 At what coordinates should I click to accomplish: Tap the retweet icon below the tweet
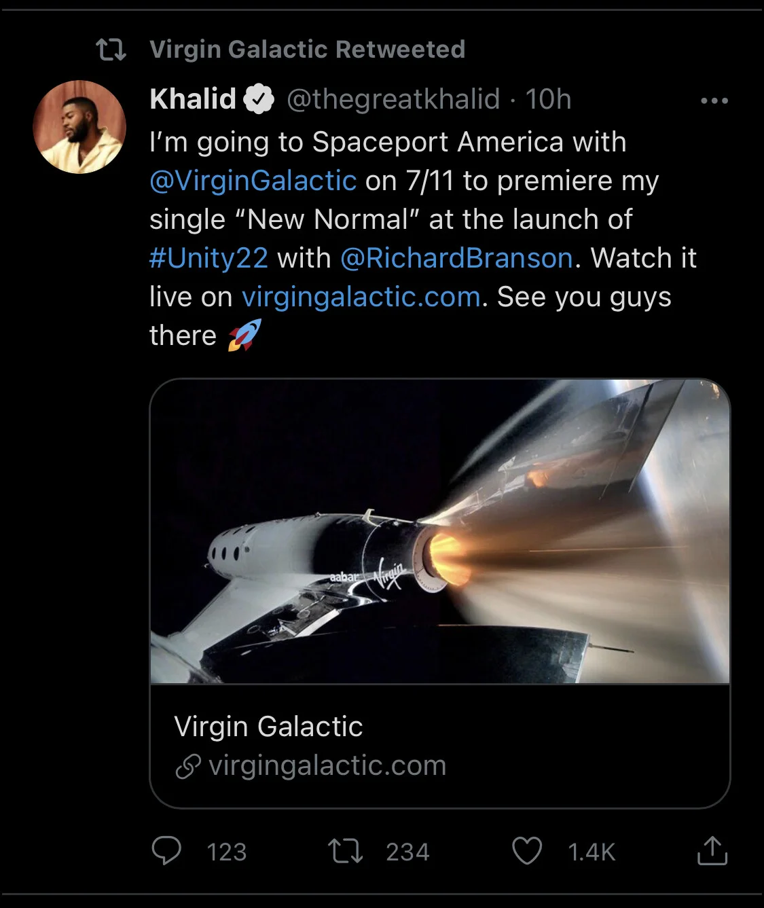(345, 851)
